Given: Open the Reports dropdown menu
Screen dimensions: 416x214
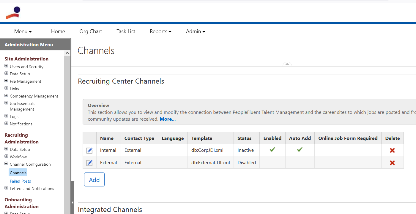Looking at the screenshot, I should click(x=160, y=31).
